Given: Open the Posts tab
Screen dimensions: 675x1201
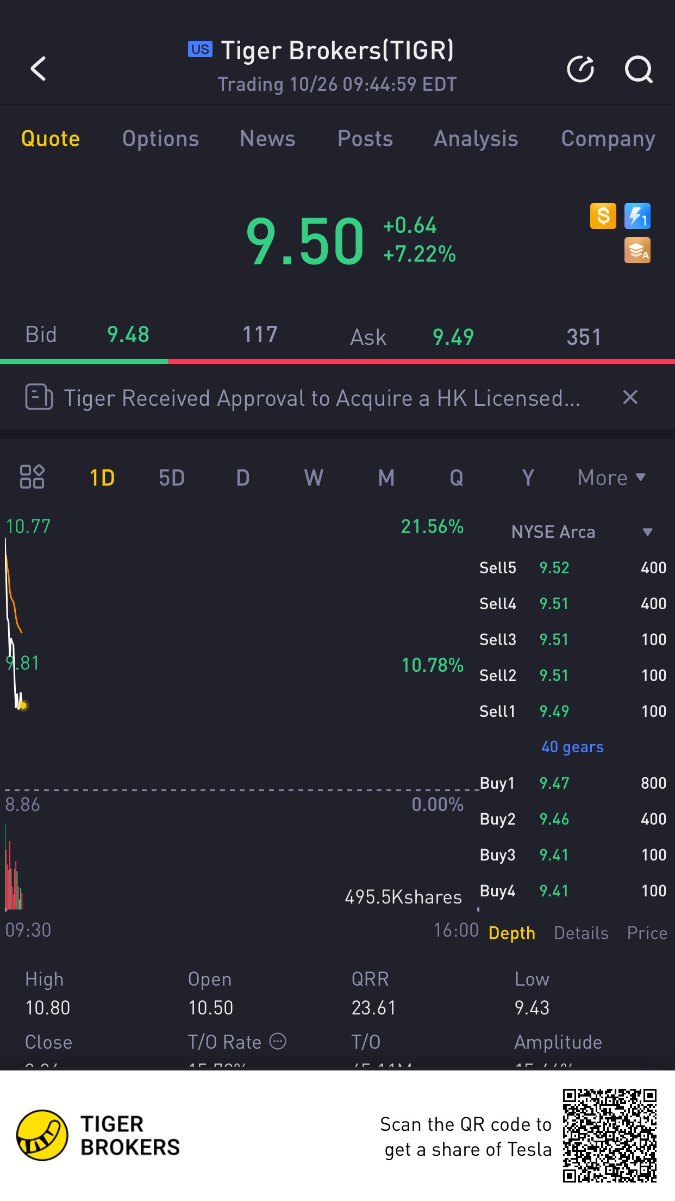Looking at the screenshot, I should pyautogui.click(x=365, y=139).
